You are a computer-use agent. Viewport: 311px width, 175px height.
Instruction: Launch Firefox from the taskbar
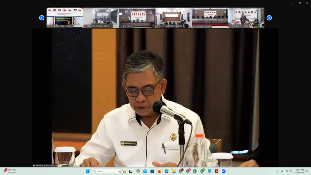click(x=159, y=171)
